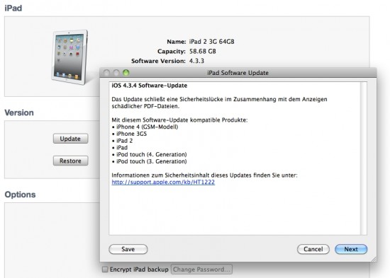Click the iPad 2 device thumbnail image
This screenshot has width=390, height=278.
point(69,57)
